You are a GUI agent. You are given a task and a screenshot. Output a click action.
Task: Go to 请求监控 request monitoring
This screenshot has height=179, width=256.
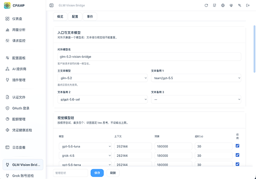pos(23,41)
